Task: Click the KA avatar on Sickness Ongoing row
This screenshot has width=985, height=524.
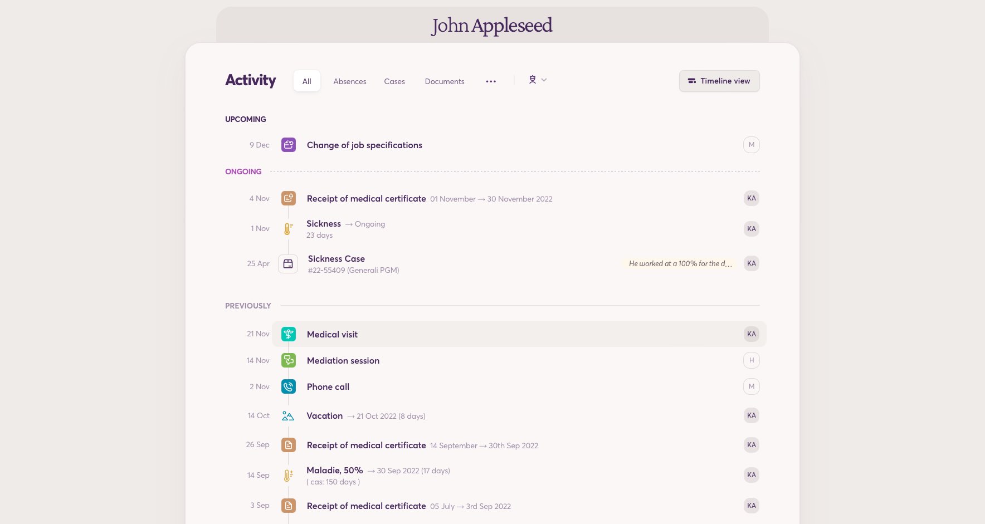Action: (752, 229)
